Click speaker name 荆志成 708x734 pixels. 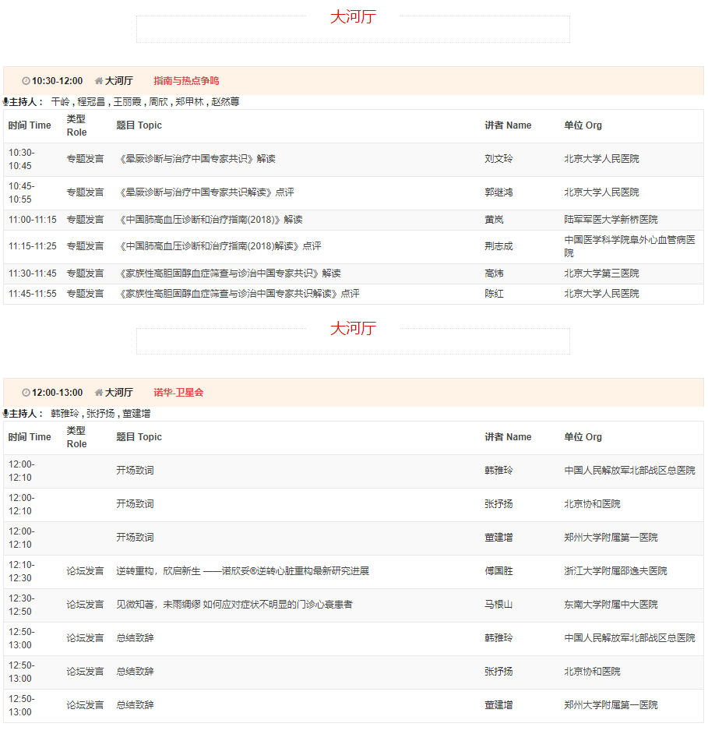pos(498,246)
